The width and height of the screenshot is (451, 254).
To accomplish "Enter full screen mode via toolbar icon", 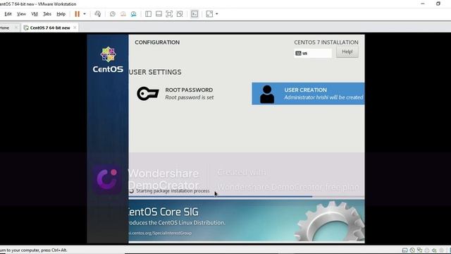I will click(169, 14).
